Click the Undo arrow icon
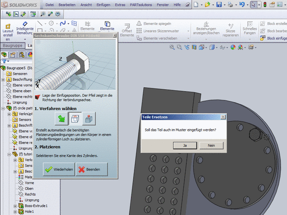287x215 pixels. 242,5
